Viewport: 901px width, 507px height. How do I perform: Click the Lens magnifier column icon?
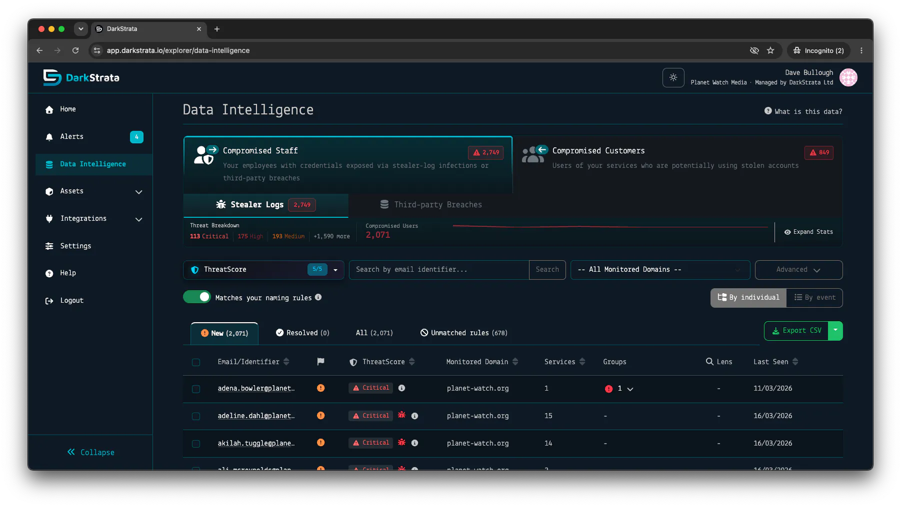[x=709, y=361]
